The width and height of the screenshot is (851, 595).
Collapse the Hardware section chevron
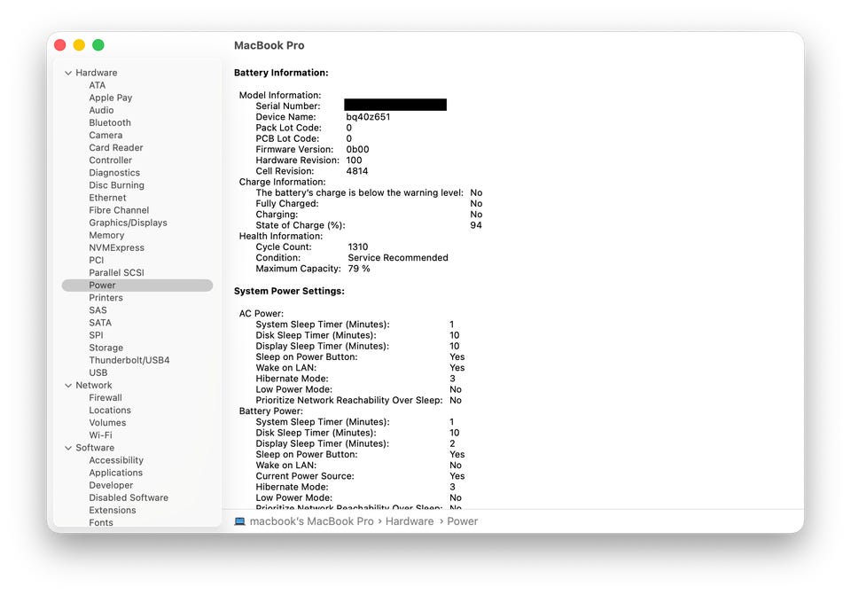68,73
